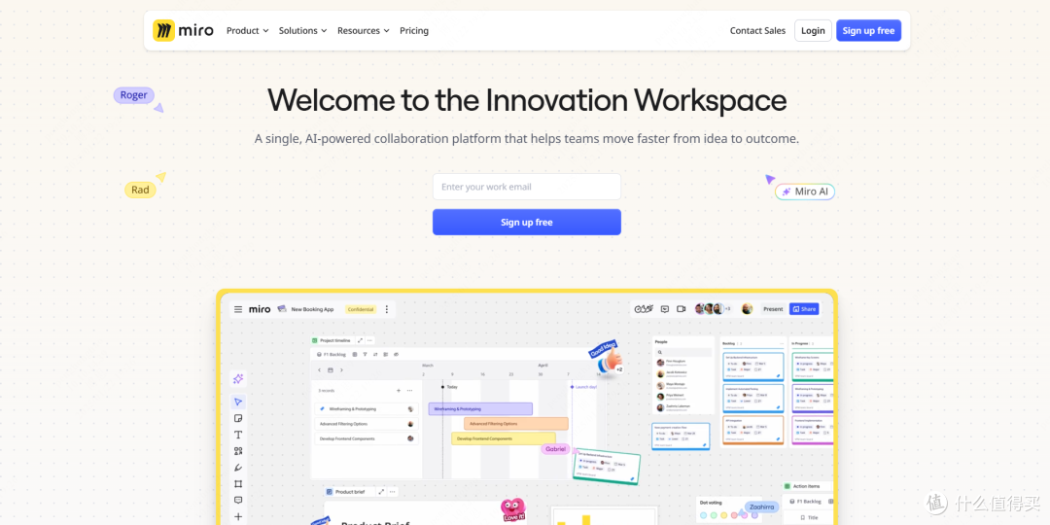Click the Confidential label tag
The width and height of the screenshot is (1050, 525).
[361, 309]
